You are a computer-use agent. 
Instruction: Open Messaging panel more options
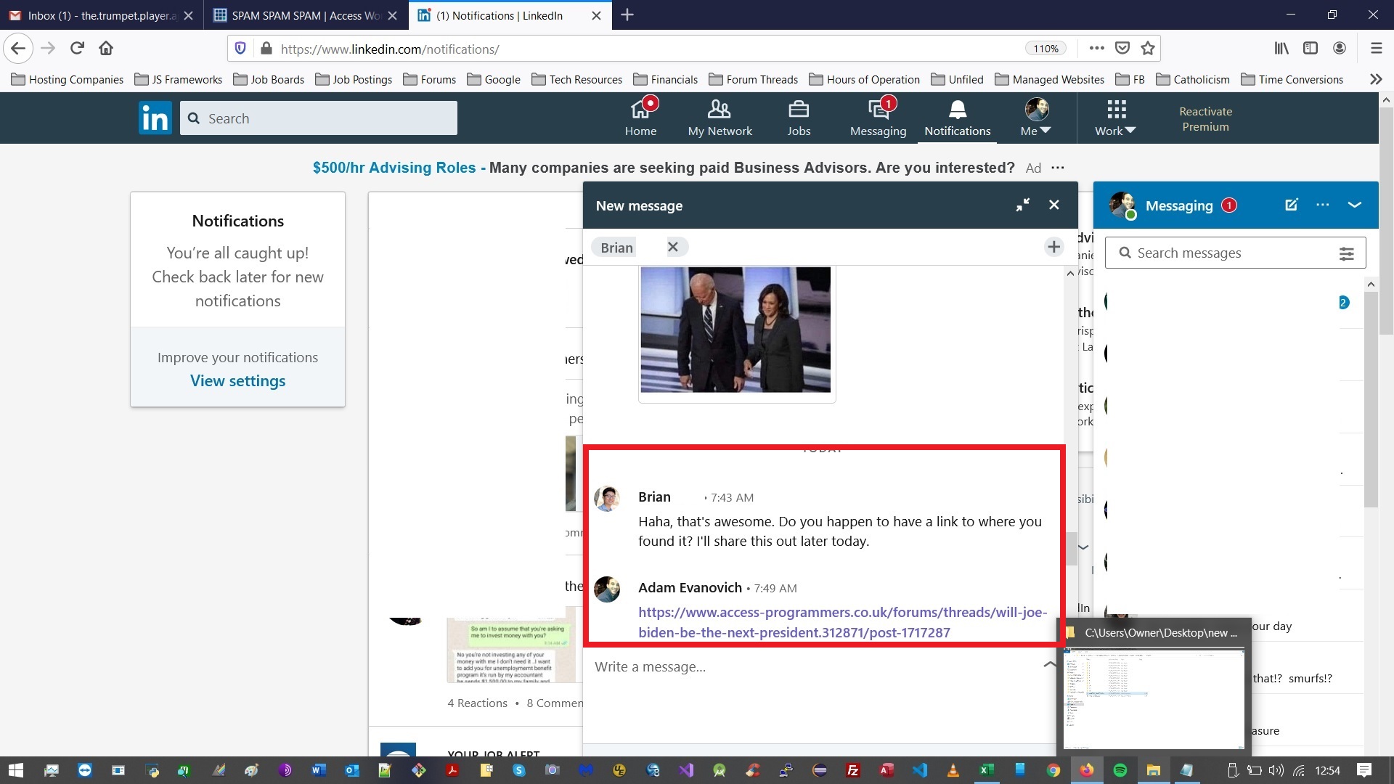[x=1322, y=205]
